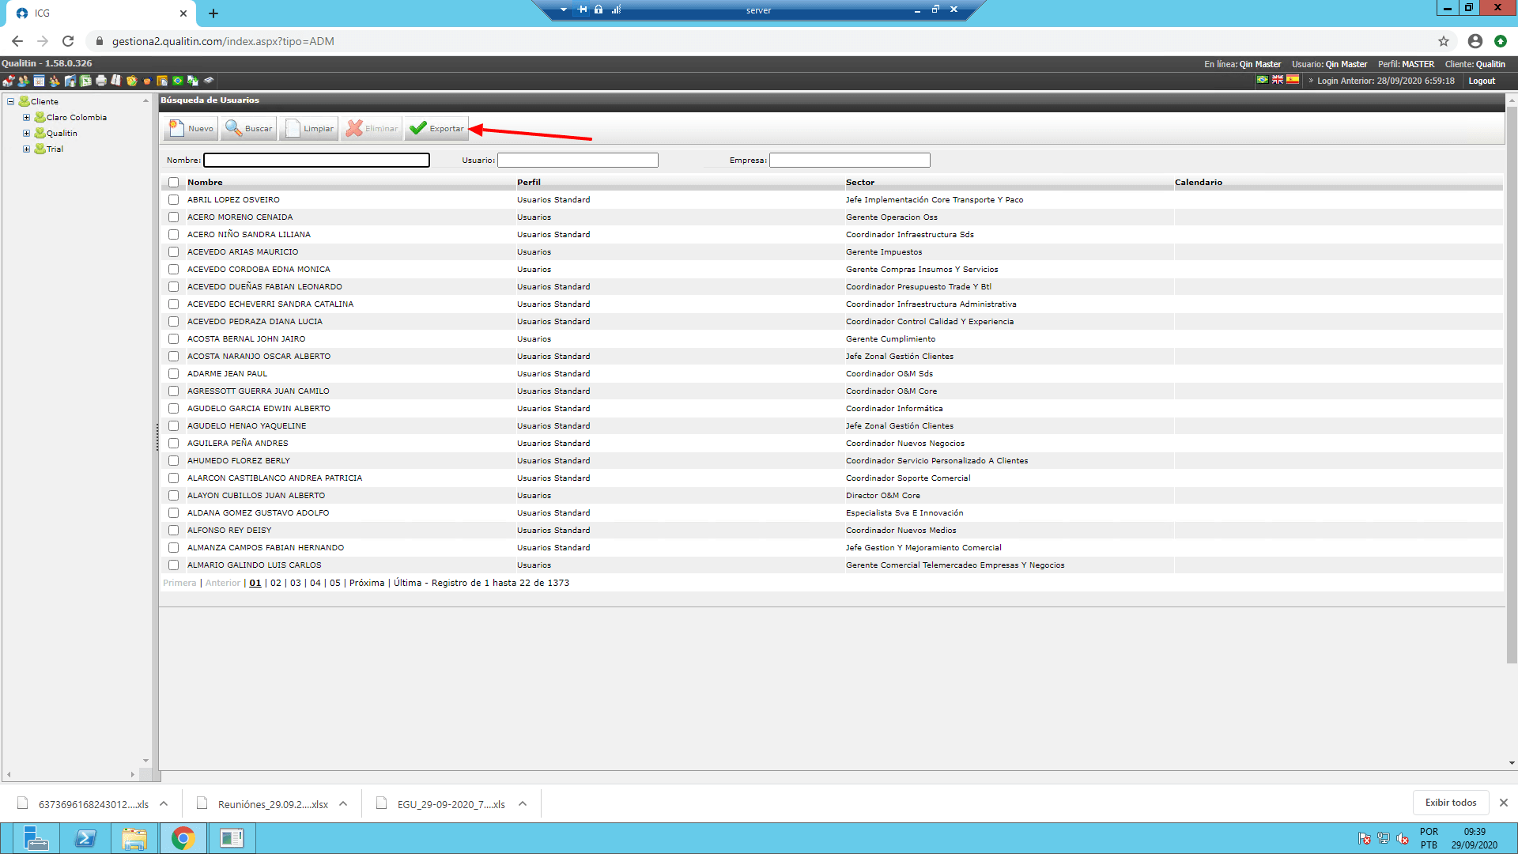Expand the Claro Colombia tree node
The width and height of the screenshot is (1518, 854).
pos(26,117)
